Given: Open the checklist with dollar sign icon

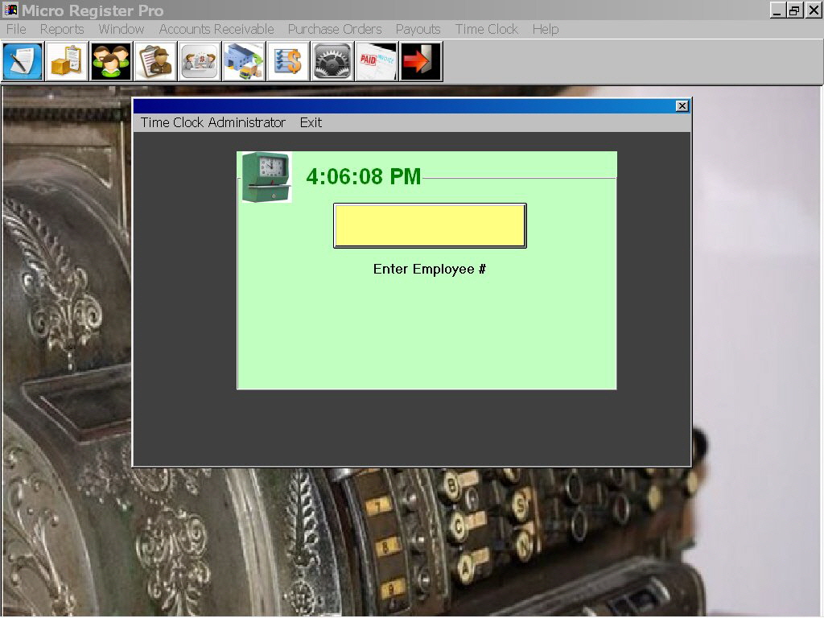Looking at the screenshot, I should [x=287, y=61].
